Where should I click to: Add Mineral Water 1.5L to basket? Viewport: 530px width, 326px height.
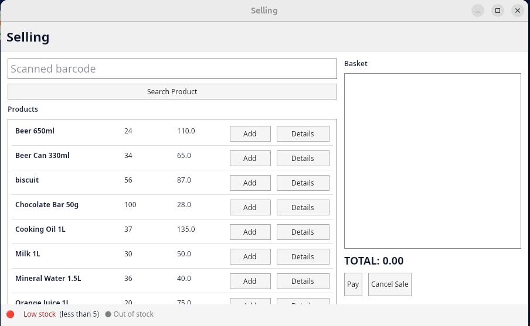250,281
